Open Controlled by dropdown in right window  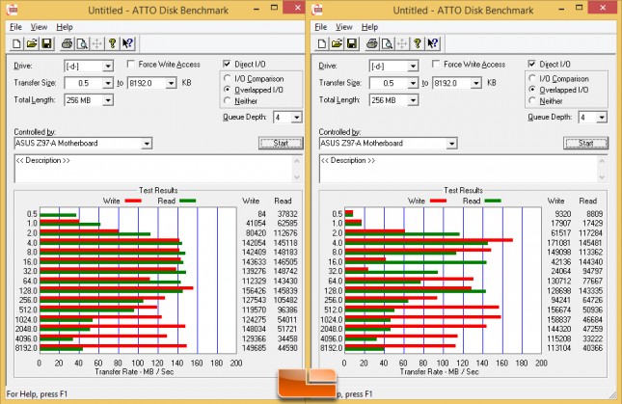[x=452, y=144]
